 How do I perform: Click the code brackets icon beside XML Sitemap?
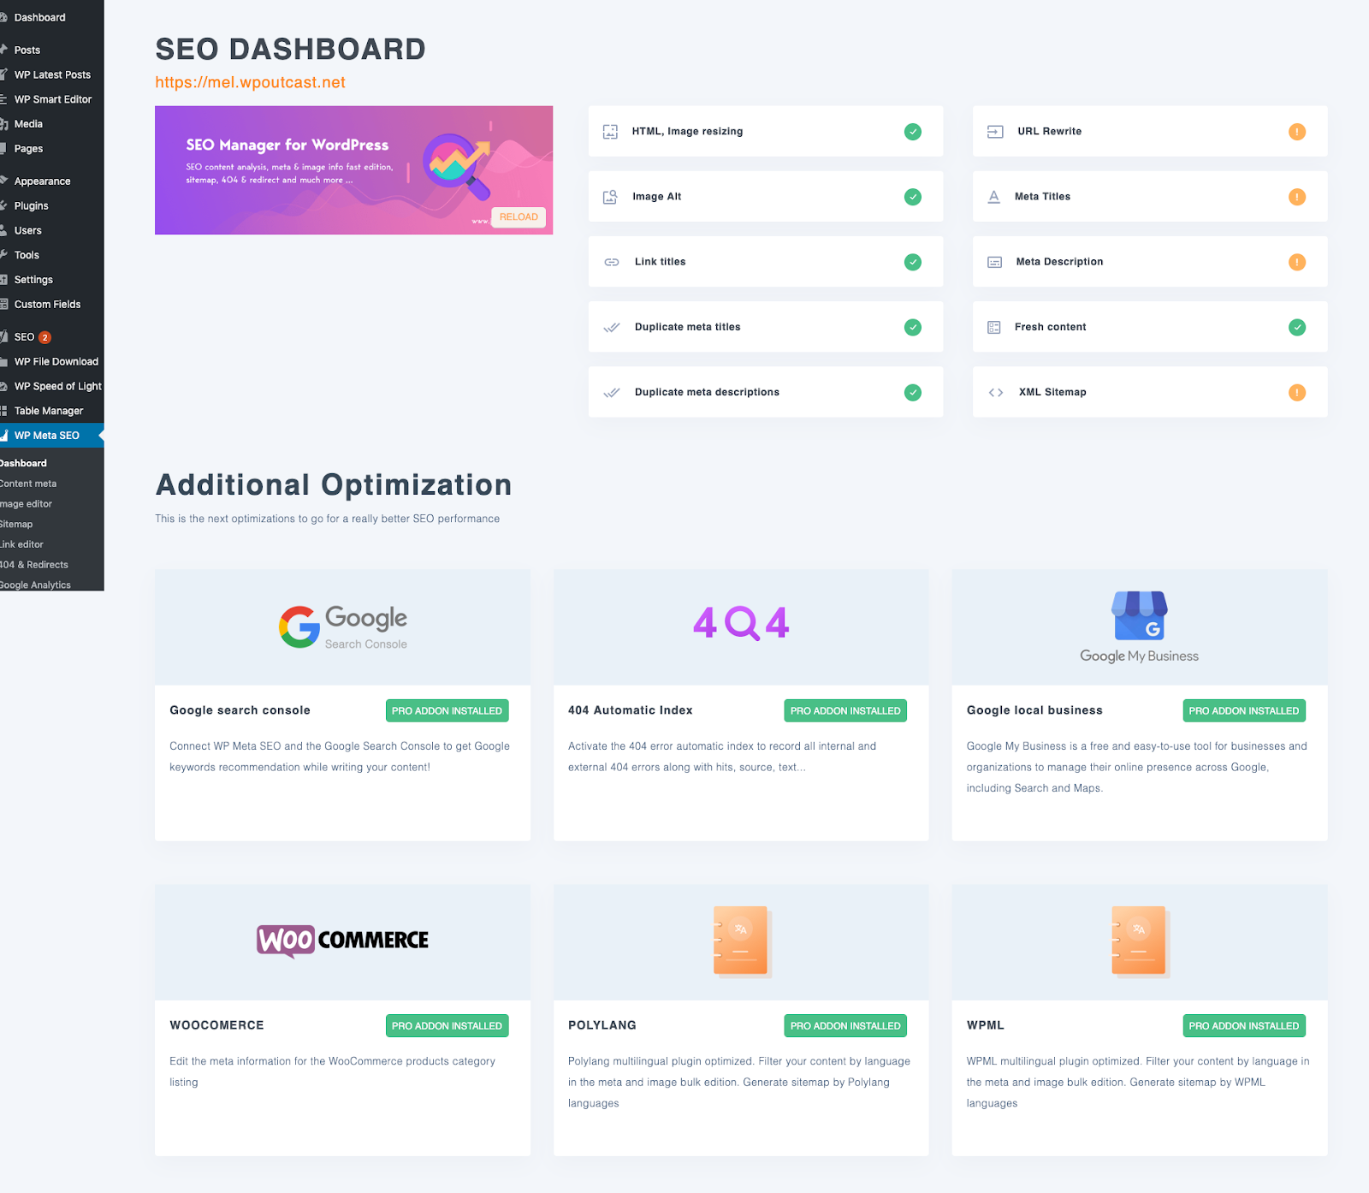pyautogui.click(x=996, y=392)
